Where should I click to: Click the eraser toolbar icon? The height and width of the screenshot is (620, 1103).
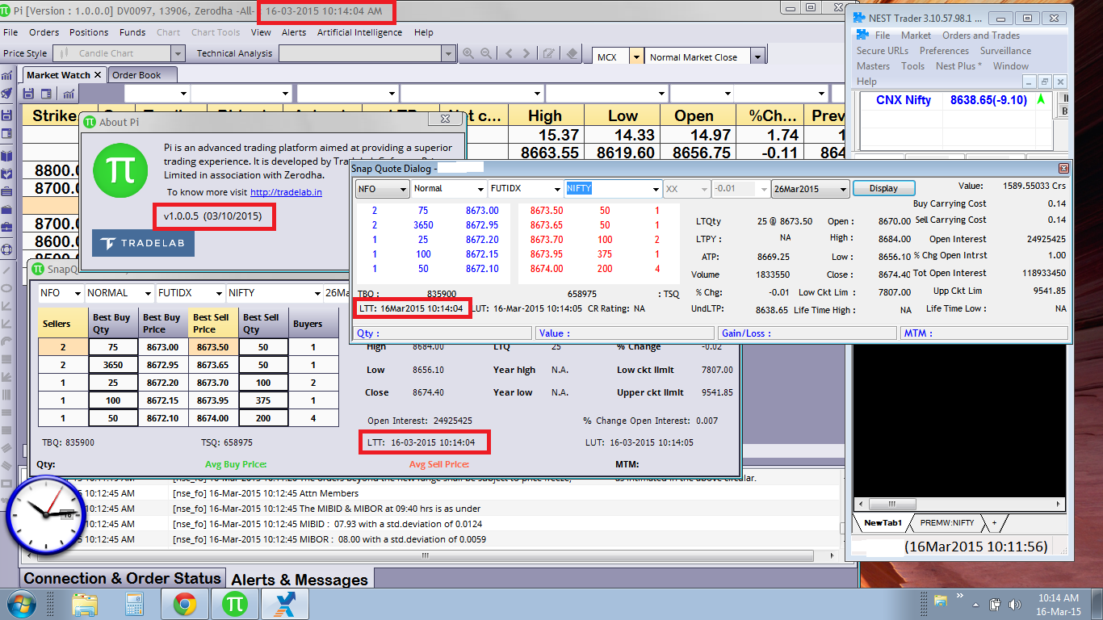point(572,54)
